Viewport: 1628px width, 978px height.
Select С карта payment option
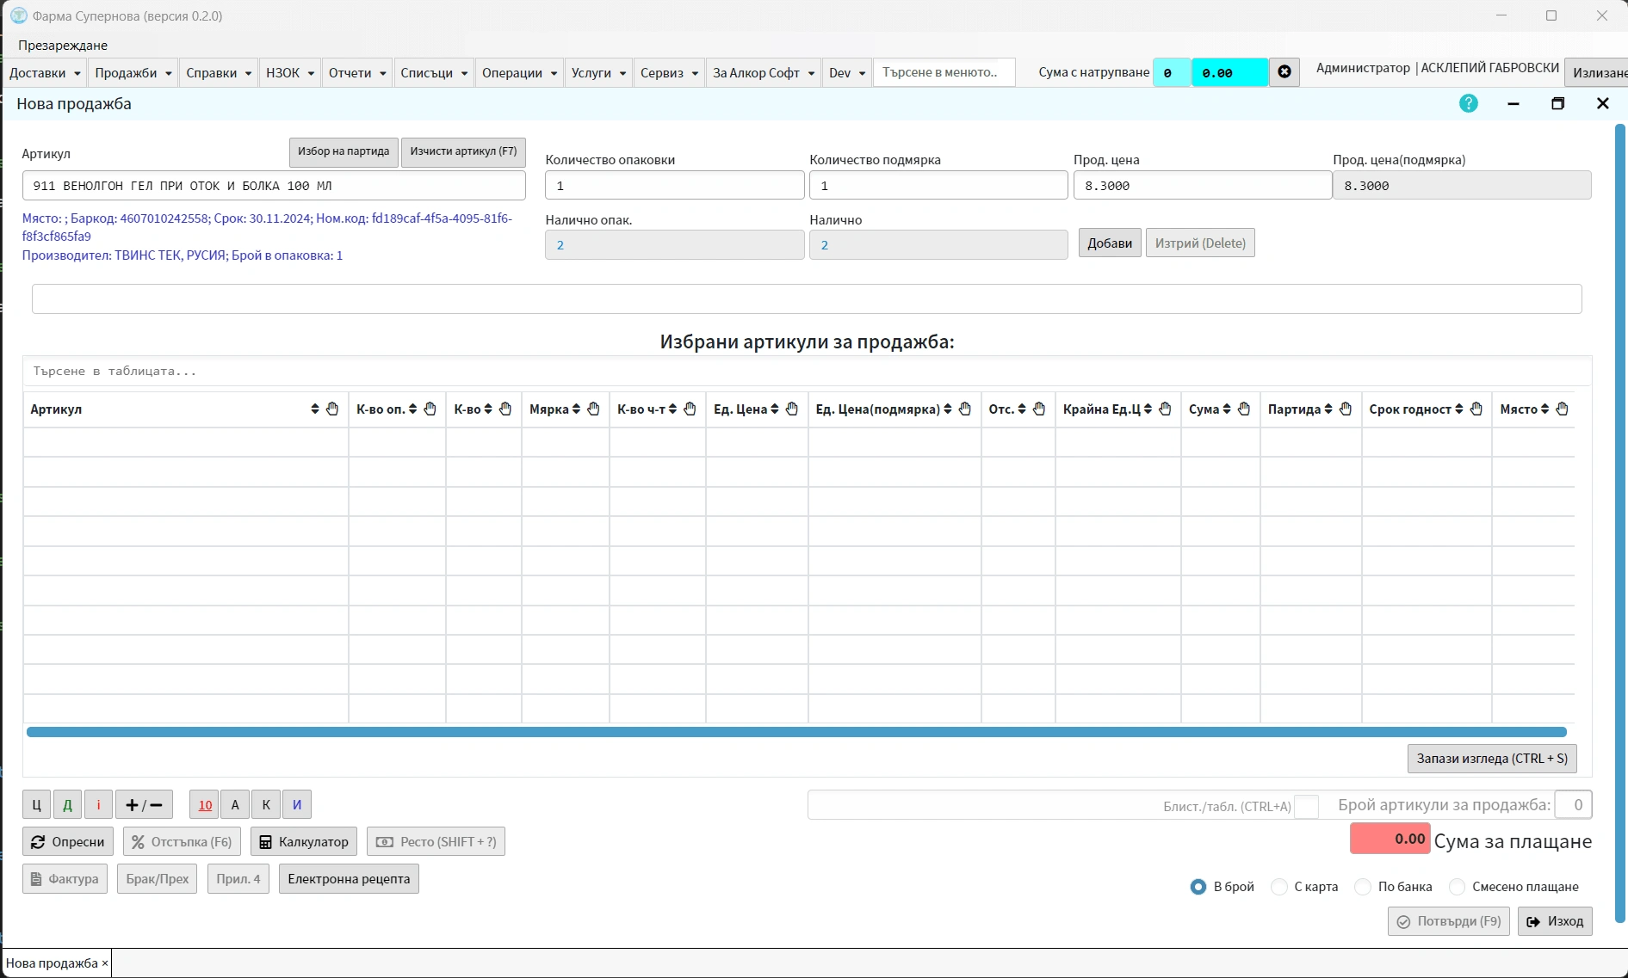(x=1279, y=887)
